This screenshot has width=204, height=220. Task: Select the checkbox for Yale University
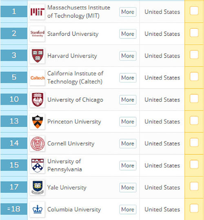(x=194, y=186)
